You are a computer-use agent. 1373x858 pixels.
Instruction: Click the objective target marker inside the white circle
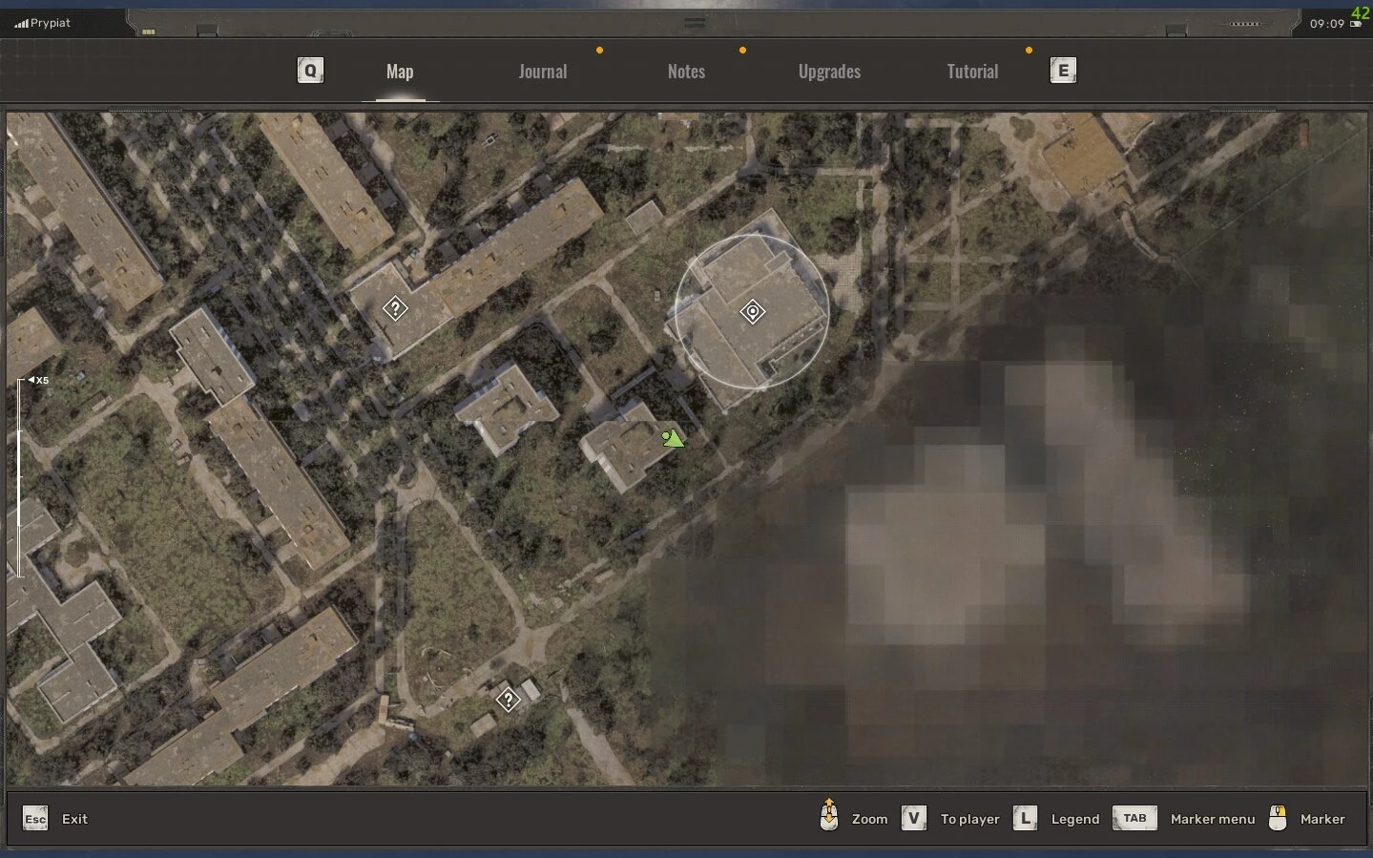point(752,312)
